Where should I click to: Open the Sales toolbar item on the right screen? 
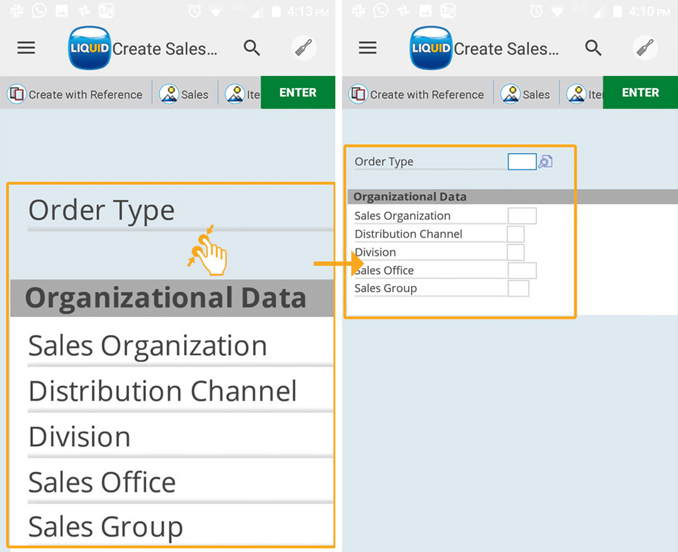point(526,94)
